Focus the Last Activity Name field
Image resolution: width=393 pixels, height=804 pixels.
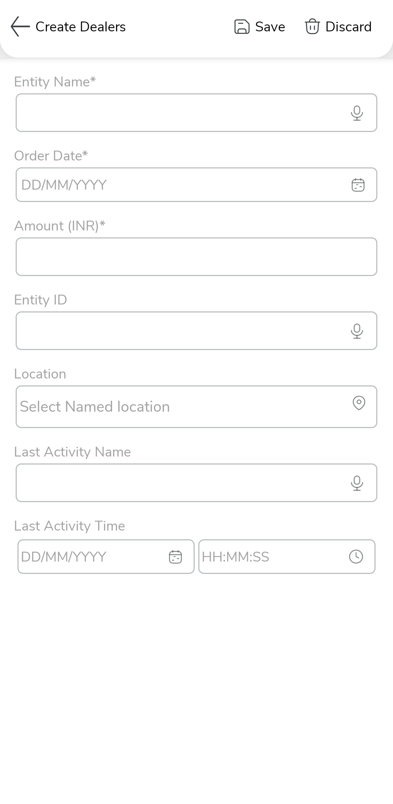pos(178,483)
